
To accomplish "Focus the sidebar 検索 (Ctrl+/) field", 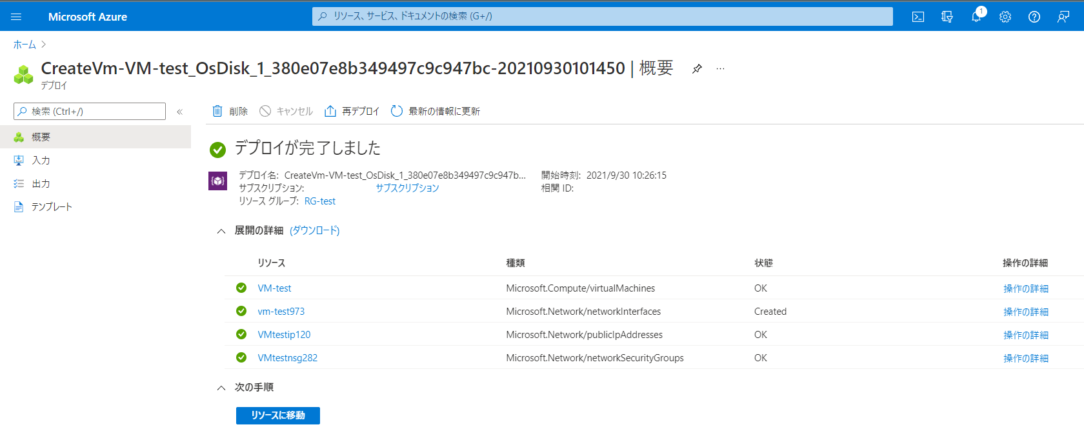I will (x=90, y=111).
